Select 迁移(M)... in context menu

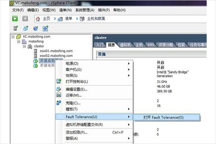click(94, 95)
